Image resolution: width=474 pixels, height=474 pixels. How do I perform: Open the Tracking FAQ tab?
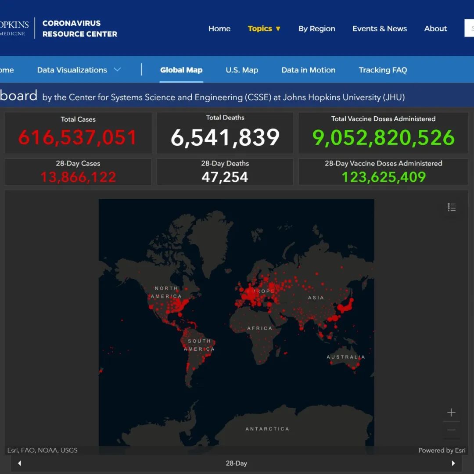[383, 70]
